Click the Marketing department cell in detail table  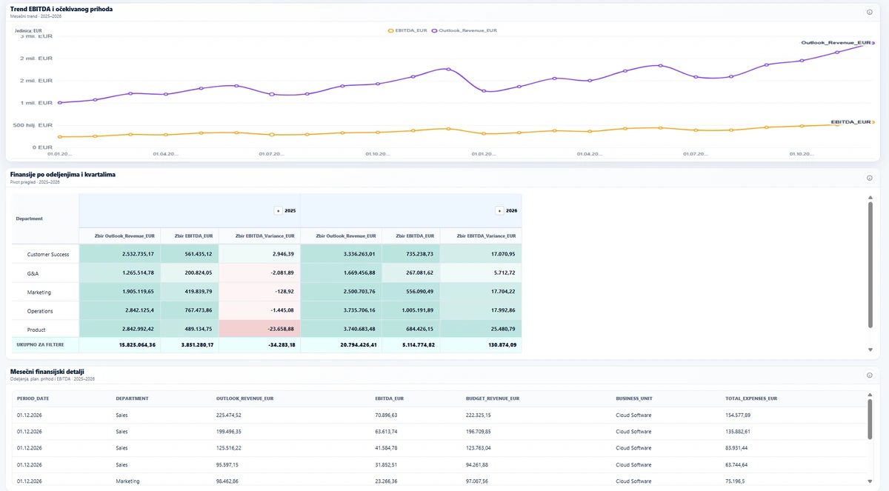click(127, 481)
